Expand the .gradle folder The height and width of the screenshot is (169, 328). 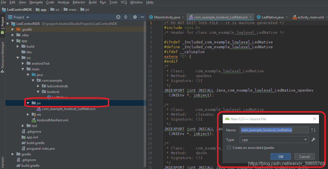(x=13, y=29)
